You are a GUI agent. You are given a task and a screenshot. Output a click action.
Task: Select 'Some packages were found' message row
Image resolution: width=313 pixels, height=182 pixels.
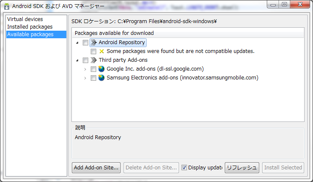[181, 51]
